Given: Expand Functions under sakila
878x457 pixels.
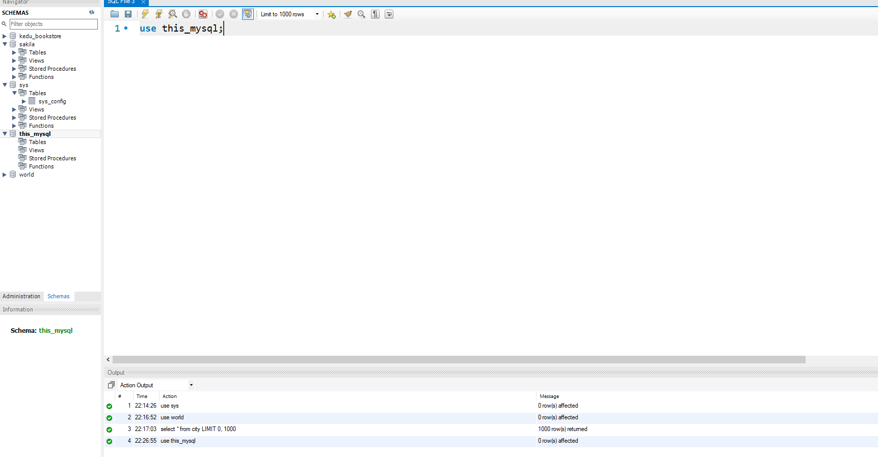Looking at the screenshot, I should coord(14,77).
